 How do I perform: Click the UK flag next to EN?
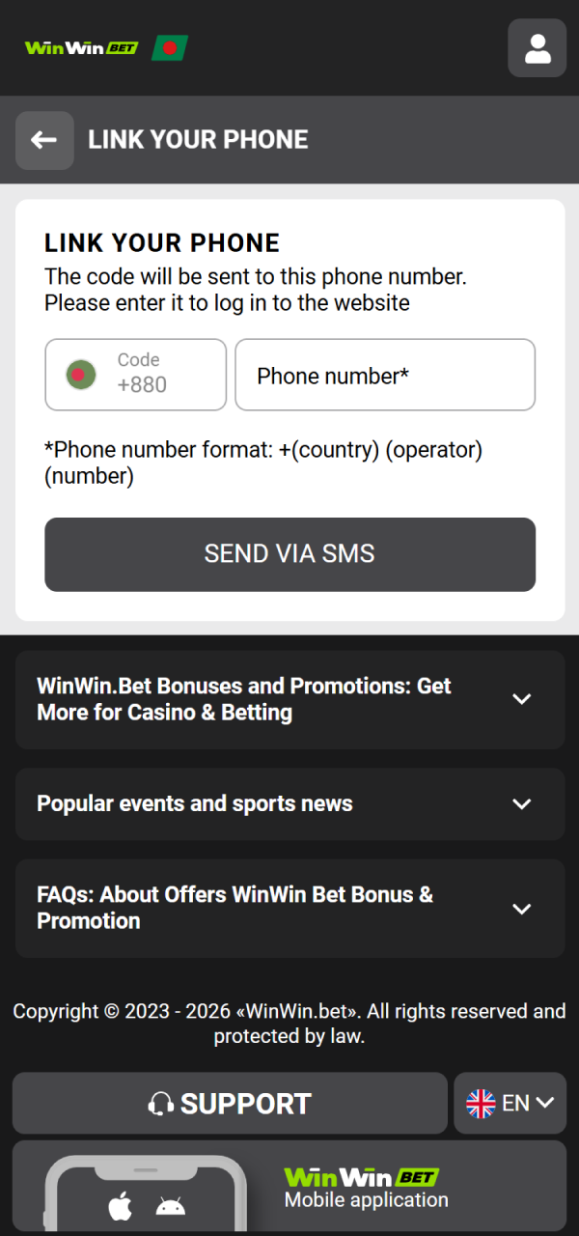tap(479, 1103)
